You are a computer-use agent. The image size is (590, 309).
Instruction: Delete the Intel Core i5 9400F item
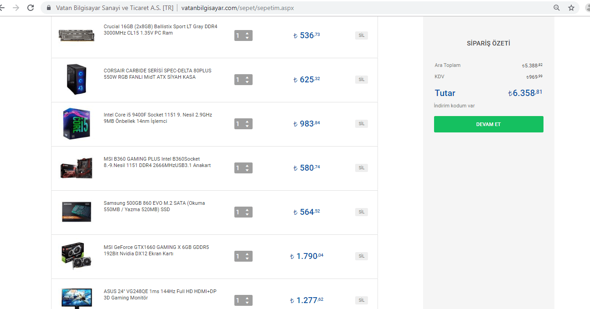click(x=362, y=124)
